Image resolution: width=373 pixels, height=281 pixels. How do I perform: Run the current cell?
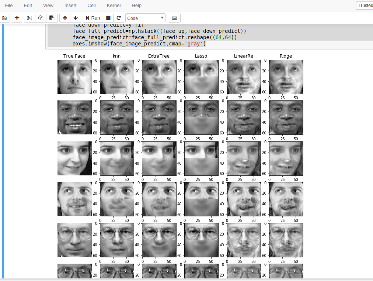pyautogui.click(x=93, y=18)
